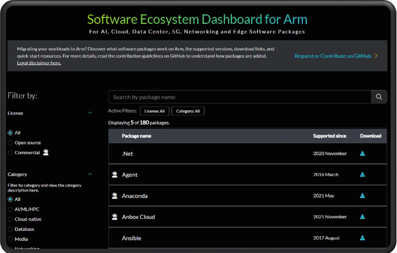The image size is (397, 253).
Task: Download the .Net package
Action: pyautogui.click(x=362, y=153)
